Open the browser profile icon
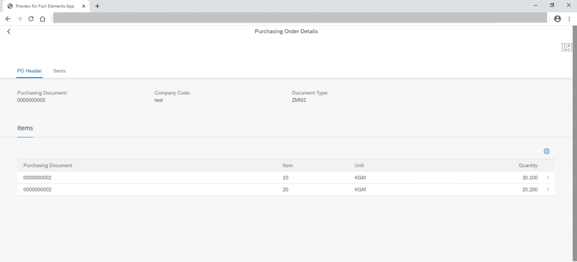The image size is (577, 262). [557, 19]
